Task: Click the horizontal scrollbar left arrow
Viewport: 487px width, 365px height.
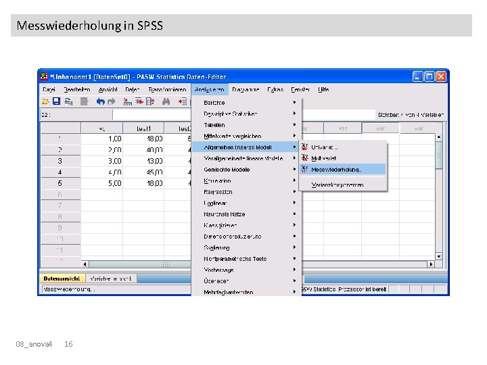Action: point(85,264)
